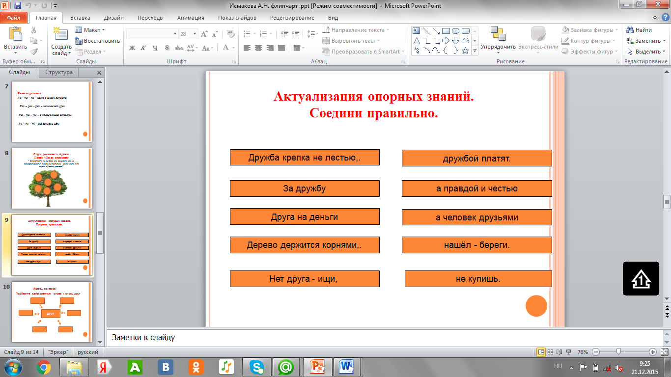
Task: Select the oval shape in gallery
Action: [456, 30]
